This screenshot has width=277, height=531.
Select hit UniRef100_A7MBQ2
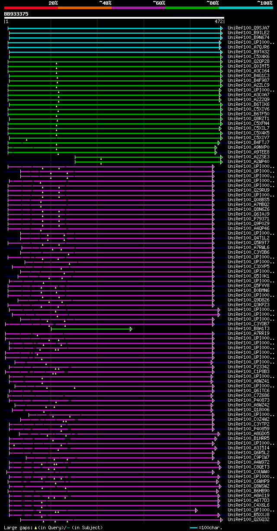click(x=248, y=205)
